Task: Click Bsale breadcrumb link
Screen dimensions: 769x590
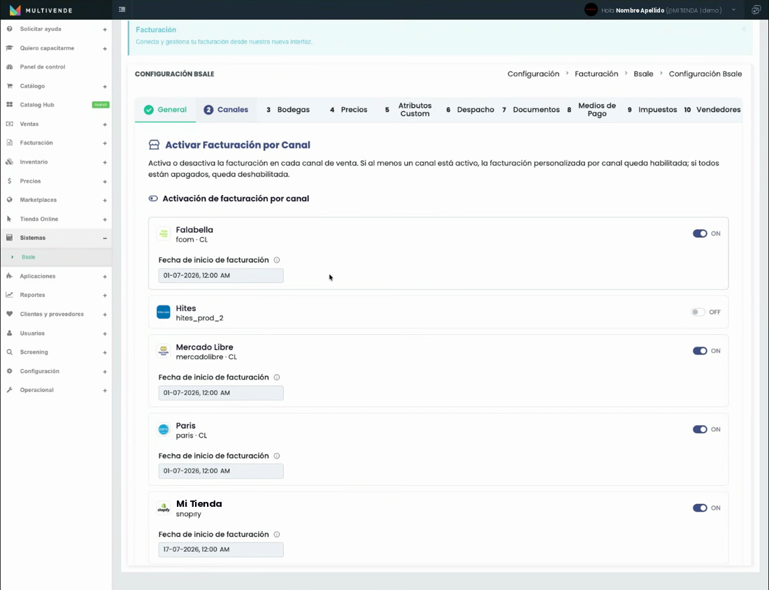Action: tap(643, 73)
